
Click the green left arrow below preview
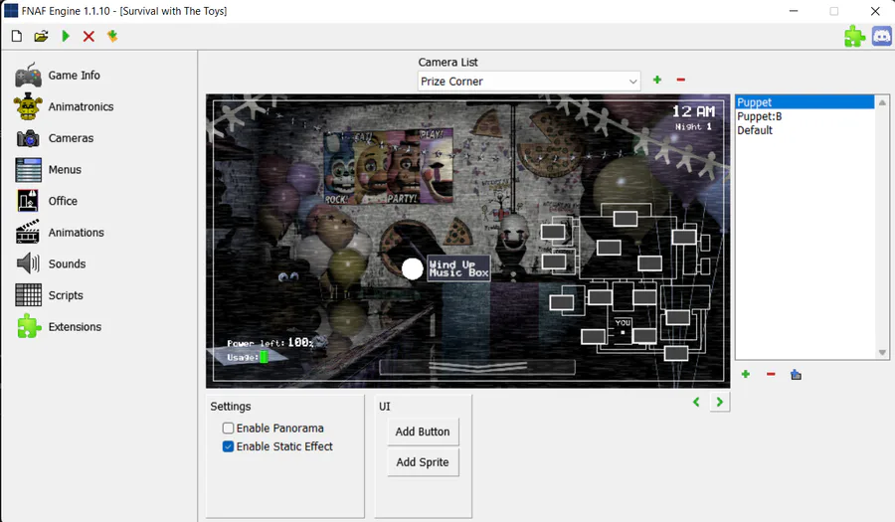696,403
